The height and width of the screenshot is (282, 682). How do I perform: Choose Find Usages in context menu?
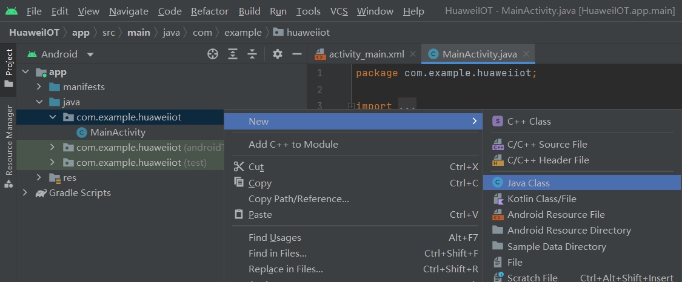(x=275, y=237)
